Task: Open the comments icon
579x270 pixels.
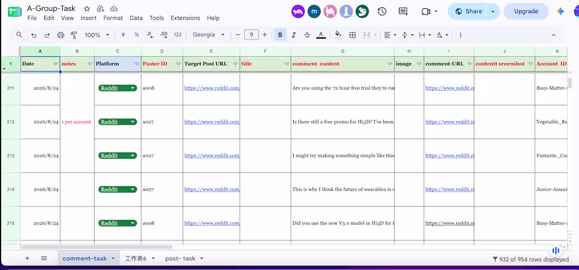Action: click(403, 12)
